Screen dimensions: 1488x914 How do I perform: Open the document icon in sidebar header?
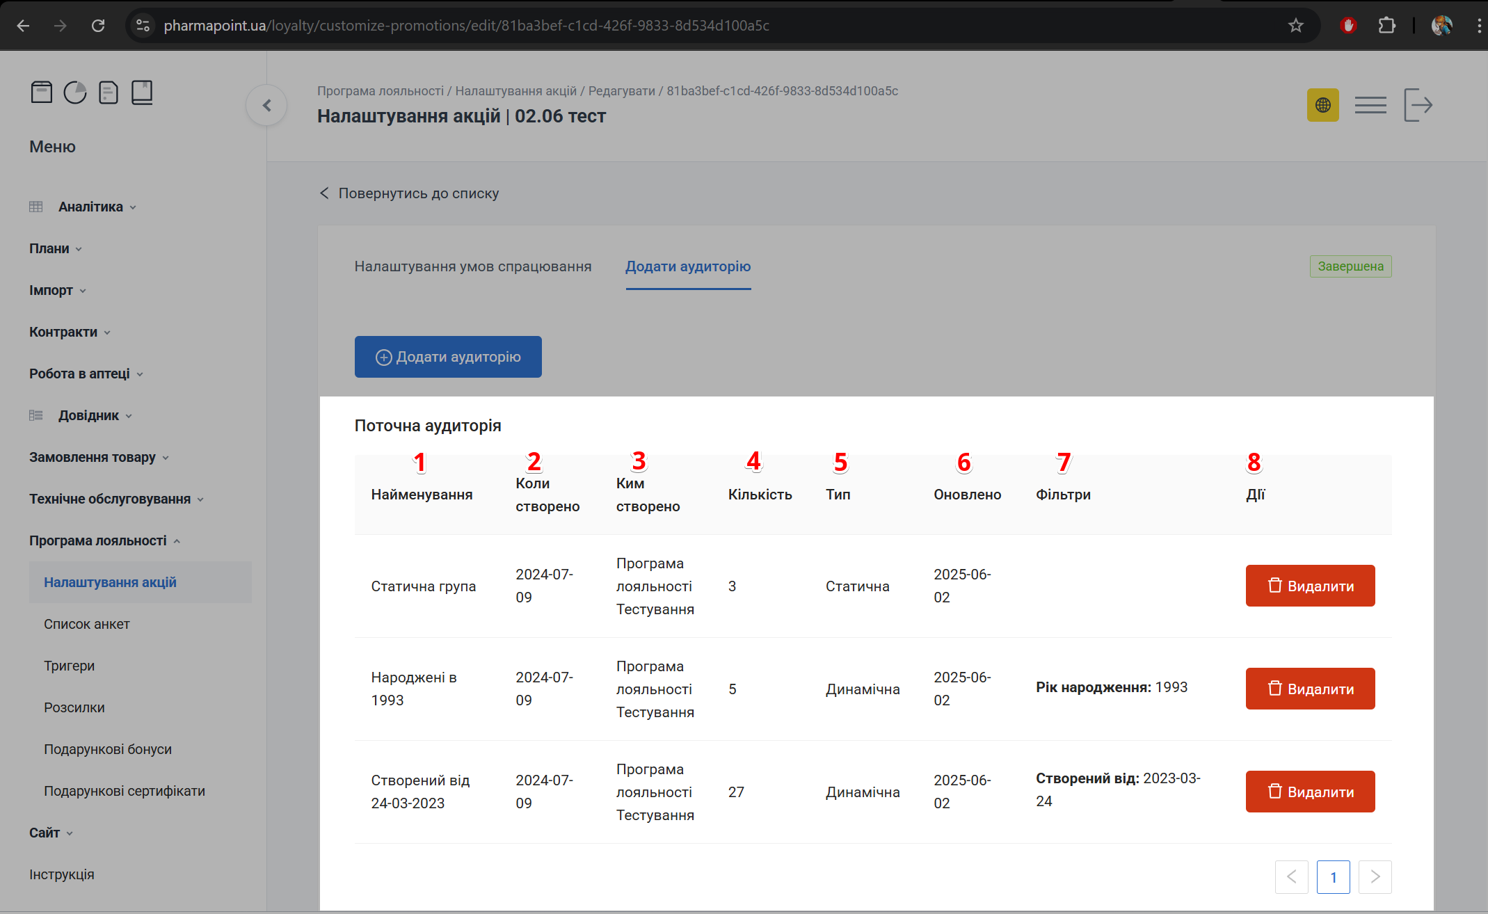click(x=109, y=92)
